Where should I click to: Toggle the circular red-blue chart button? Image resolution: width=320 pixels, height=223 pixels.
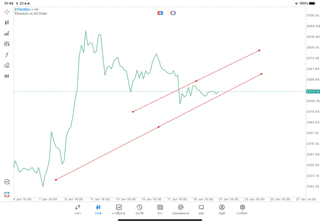[x=173, y=12]
